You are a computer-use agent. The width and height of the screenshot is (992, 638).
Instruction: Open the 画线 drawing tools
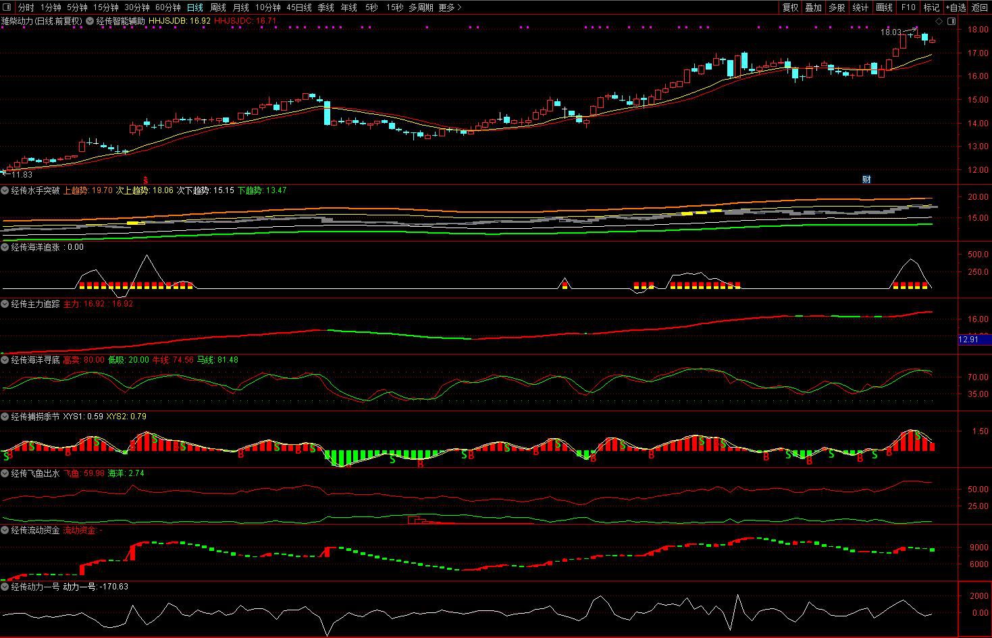(884, 7)
